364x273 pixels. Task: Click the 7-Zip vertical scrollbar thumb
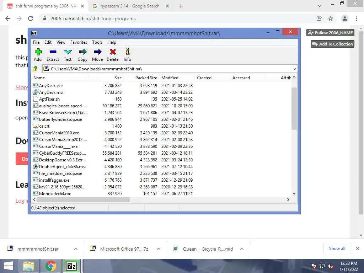[294, 109]
